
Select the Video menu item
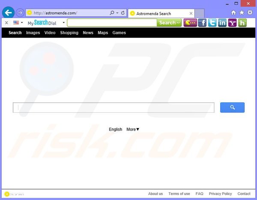(50, 33)
